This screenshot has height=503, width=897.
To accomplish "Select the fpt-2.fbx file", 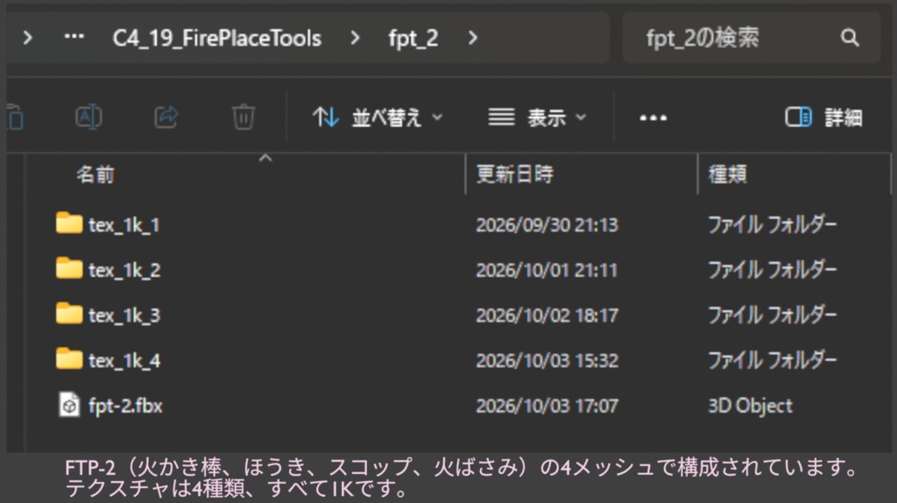I will click(x=125, y=406).
